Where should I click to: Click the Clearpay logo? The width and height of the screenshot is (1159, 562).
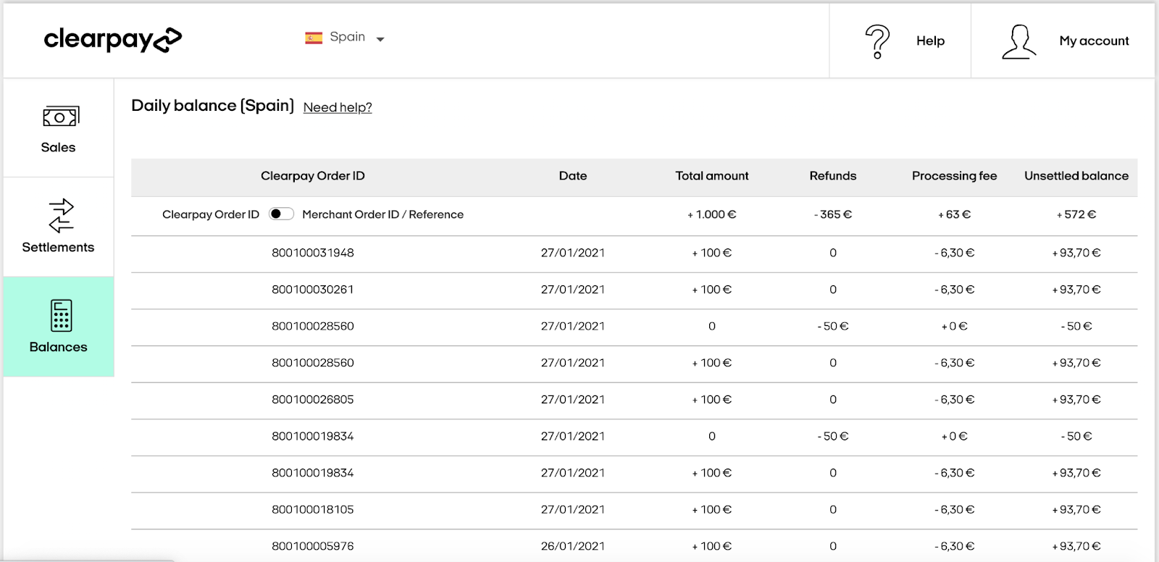tap(112, 39)
